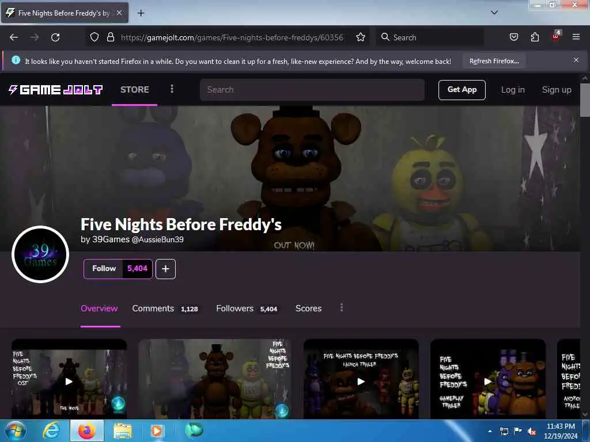Open the network tray icon

504,431
